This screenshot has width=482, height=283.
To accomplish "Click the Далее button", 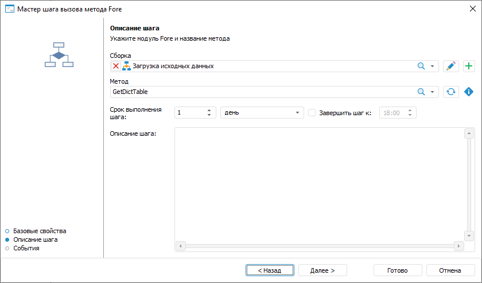I will tap(322, 270).
